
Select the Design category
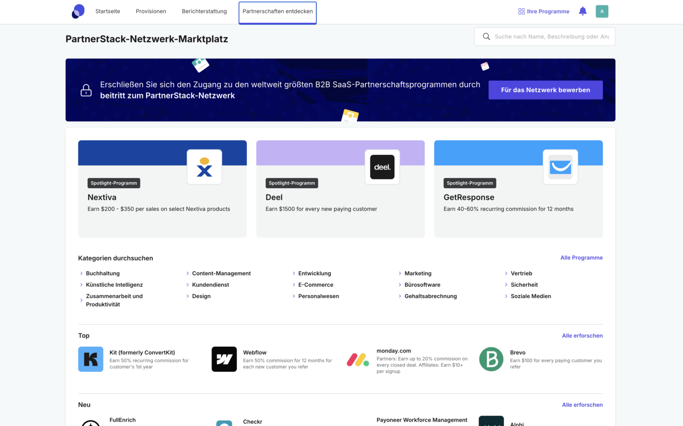point(201,296)
